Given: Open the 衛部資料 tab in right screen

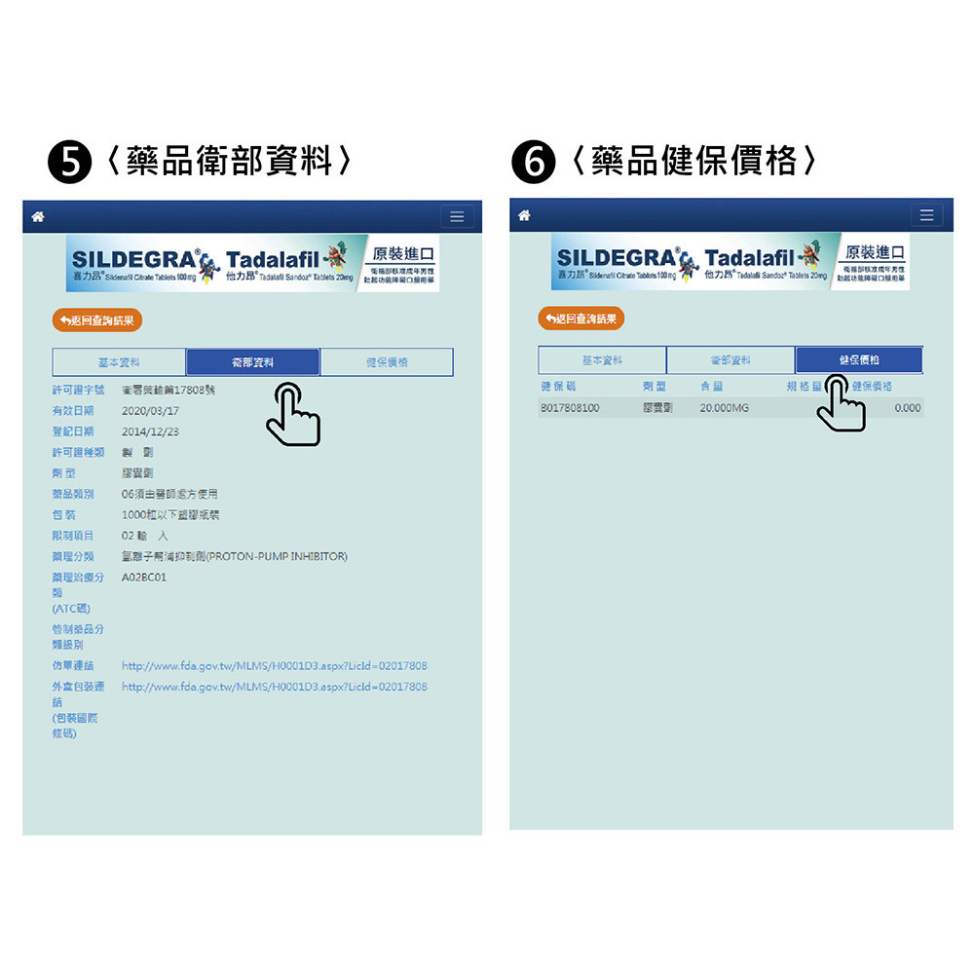Looking at the screenshot, I should 730,359.
